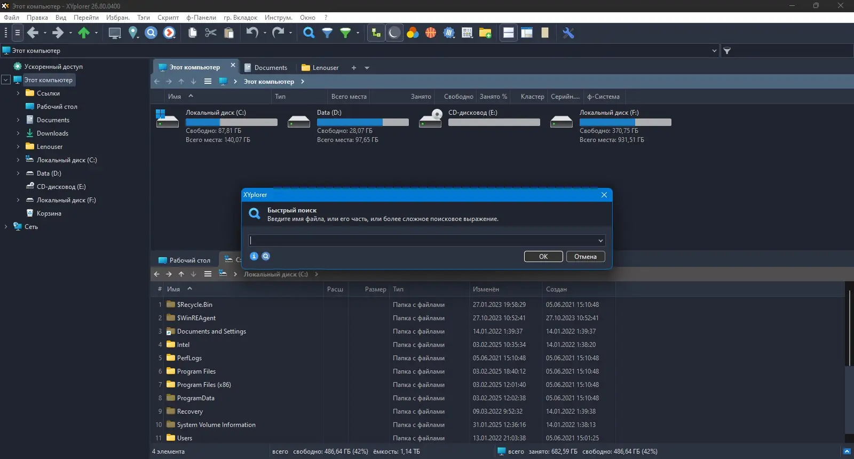854x459 pixels.
Task: Click the filter funnel icon beside the address bar
Action: [x=727, y=51]
